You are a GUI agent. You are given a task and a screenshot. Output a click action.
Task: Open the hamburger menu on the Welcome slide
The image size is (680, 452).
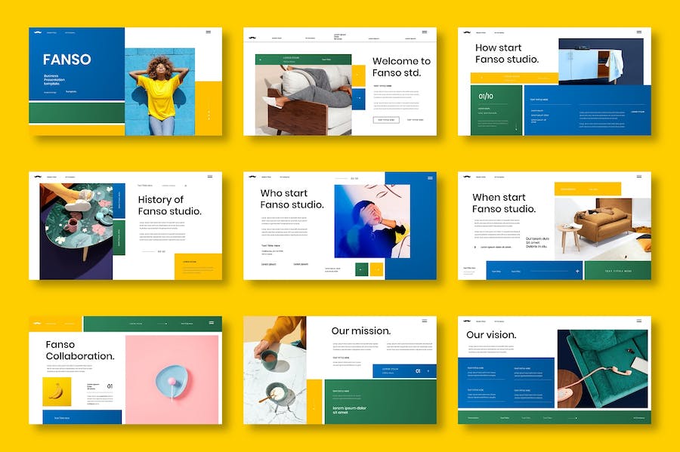click(425, 32)
